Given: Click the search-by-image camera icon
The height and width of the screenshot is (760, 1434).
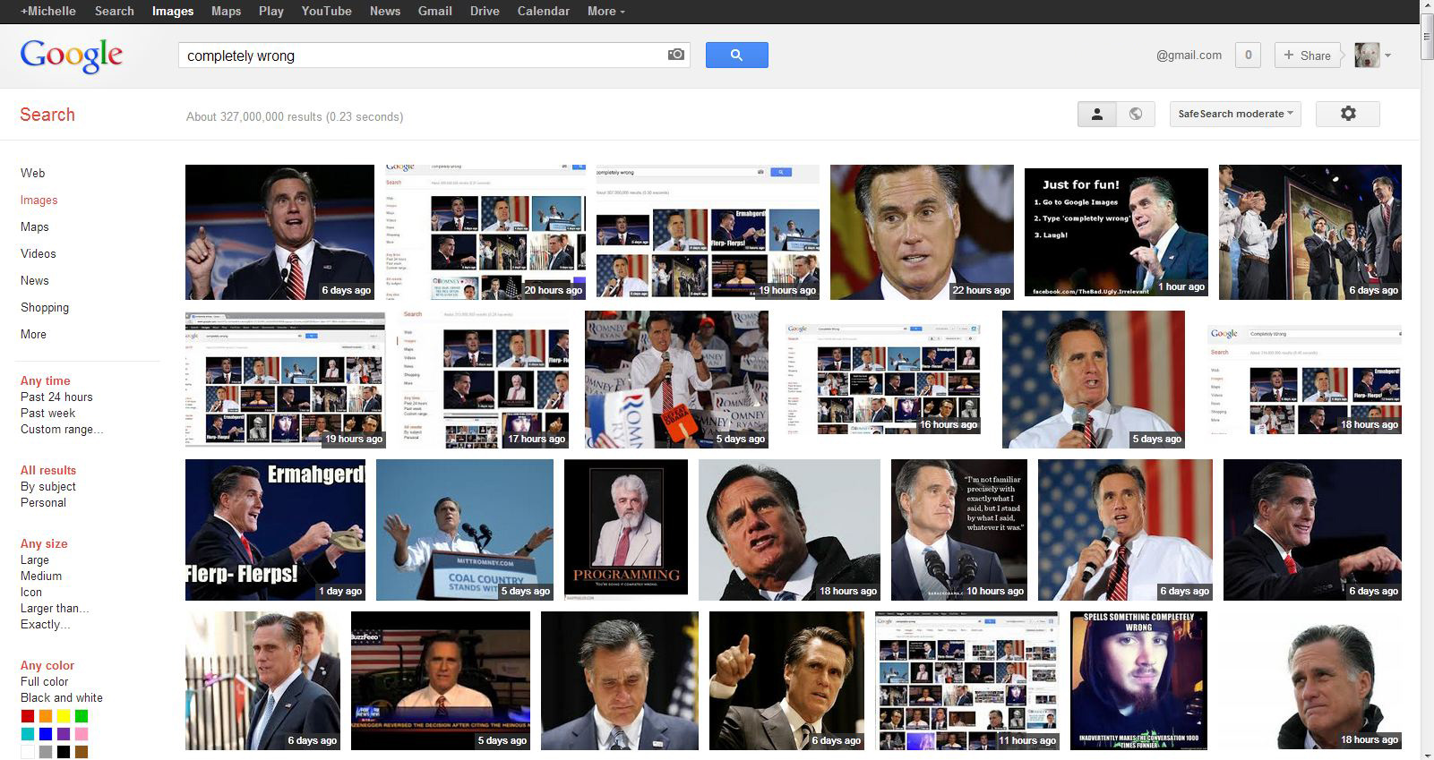Looking at the screenshot, I should [676, 55].
